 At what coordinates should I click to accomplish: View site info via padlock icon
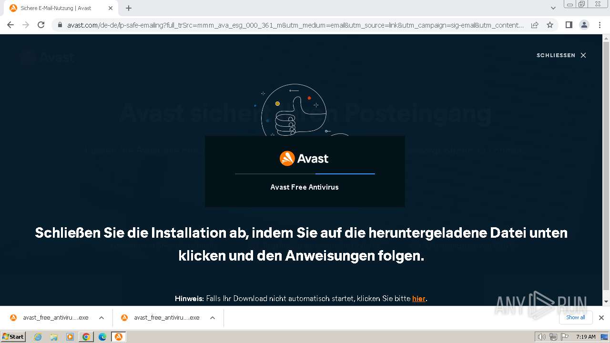coord(60,25)
